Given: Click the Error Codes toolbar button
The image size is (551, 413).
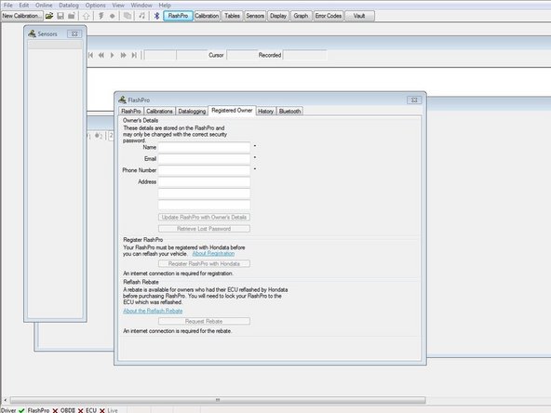Looking at the screenshot, I should [x=329, y=16].
